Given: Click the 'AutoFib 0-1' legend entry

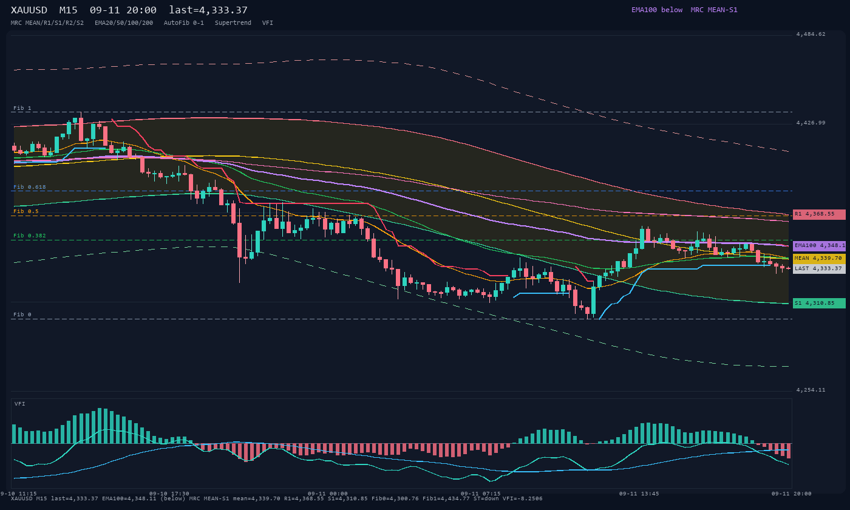Looking at the screenshot, I should tap(184, 22).
